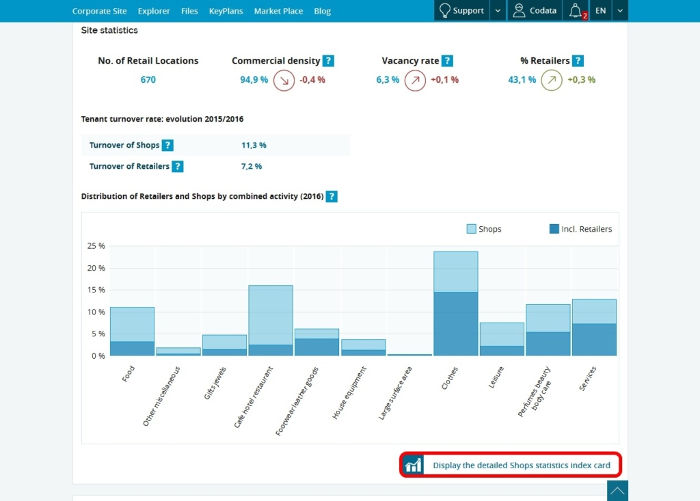This screenshot has height=501, width=700.
Task: Click the distribution chart title help icon
Action: tap(332, 196)
